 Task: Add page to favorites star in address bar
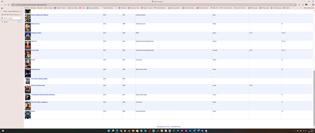coord(295,5)
